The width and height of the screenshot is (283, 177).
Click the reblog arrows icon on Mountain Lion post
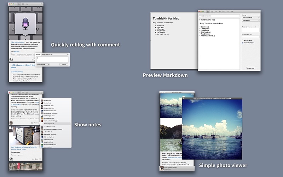[x=33, y=59]
